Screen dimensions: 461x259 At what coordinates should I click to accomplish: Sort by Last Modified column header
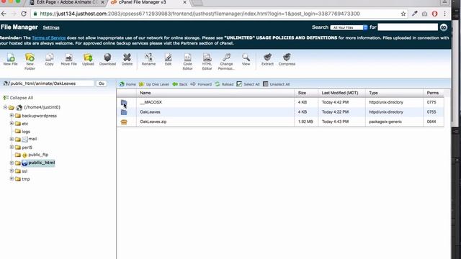(340, 93)
